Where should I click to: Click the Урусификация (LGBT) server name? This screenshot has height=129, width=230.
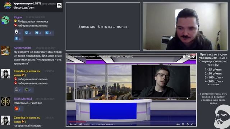click(x=27, y=3)
